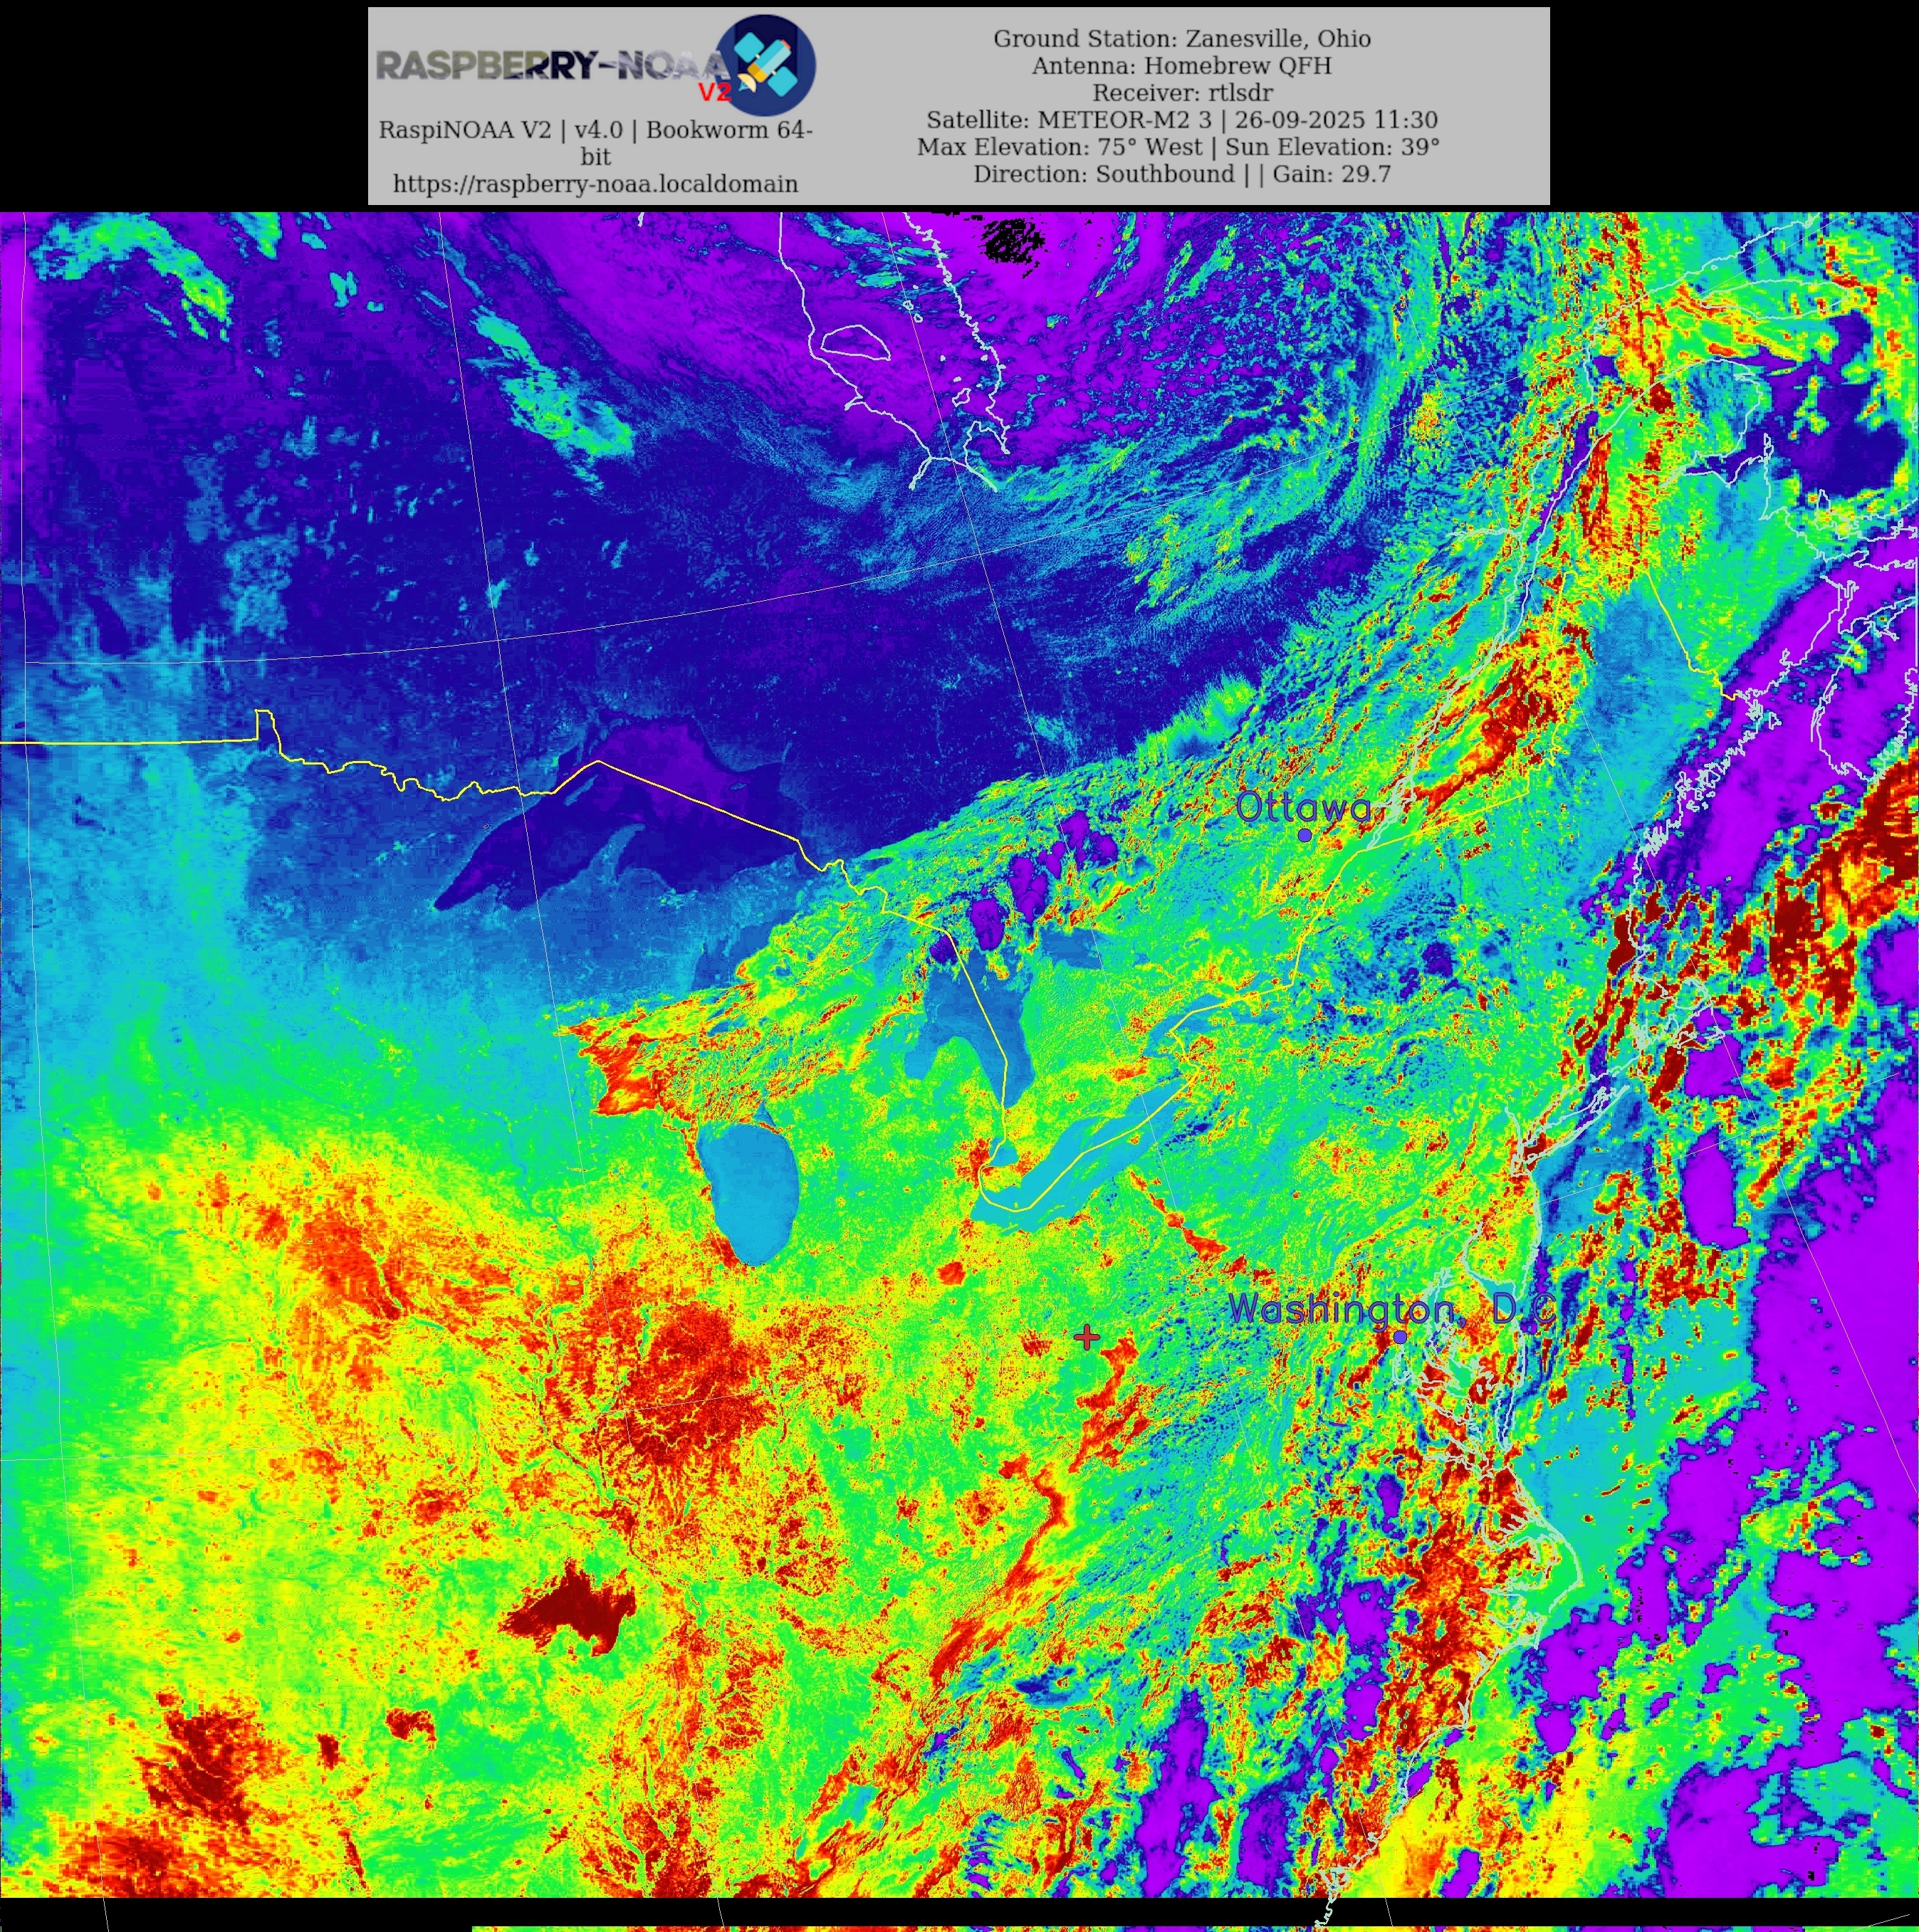Click the Washington D.C. city dot marker
The height and width of the screenshot is (1932, 1919).
1400,1337
